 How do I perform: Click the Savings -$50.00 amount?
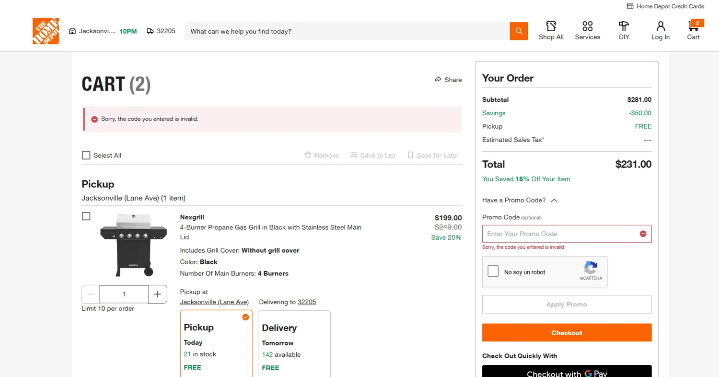click(640, 113)
